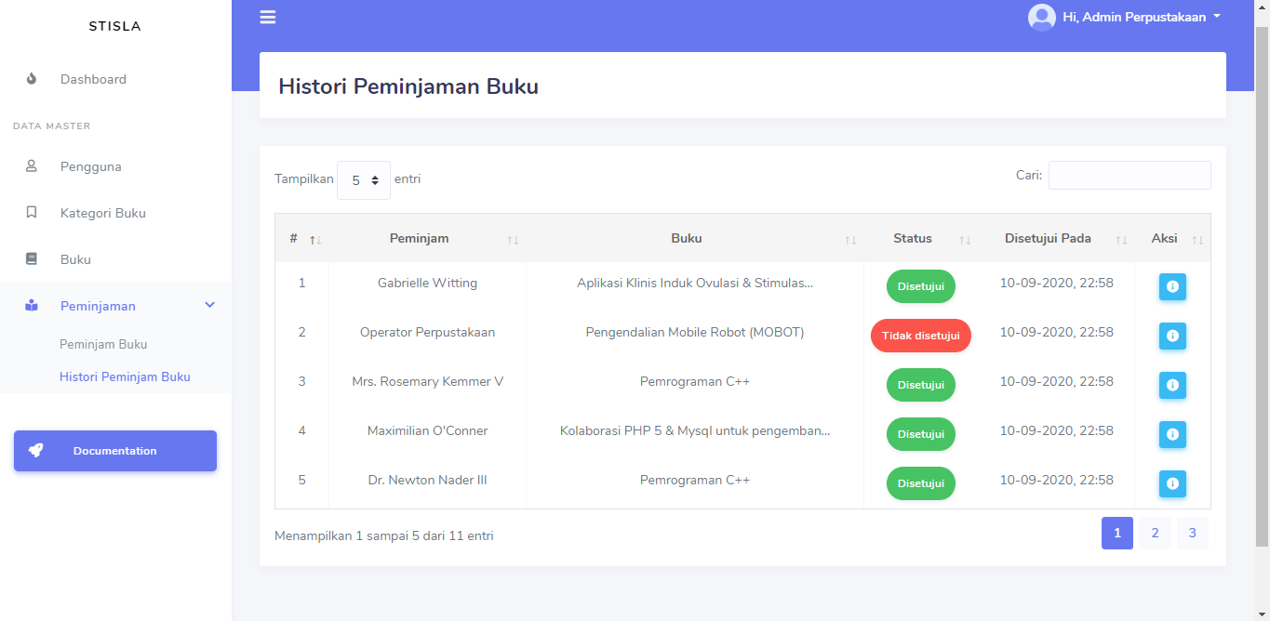Click the Documentation button
Screen dimensions: 1270x621
[114, 450]
